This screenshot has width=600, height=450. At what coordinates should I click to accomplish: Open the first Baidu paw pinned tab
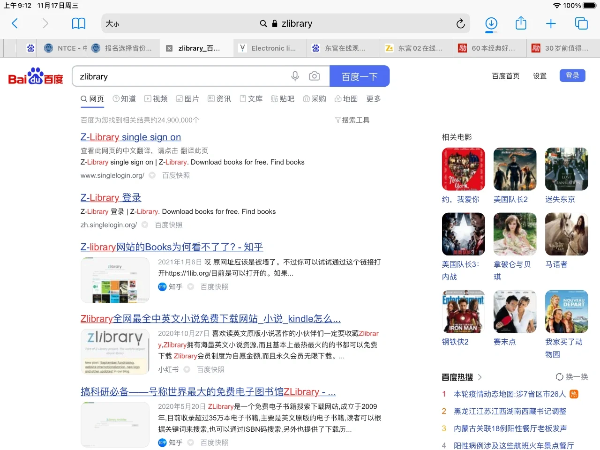point(30,48)
